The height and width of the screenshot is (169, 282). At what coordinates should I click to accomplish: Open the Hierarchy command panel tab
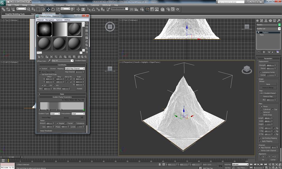(266, 21)
